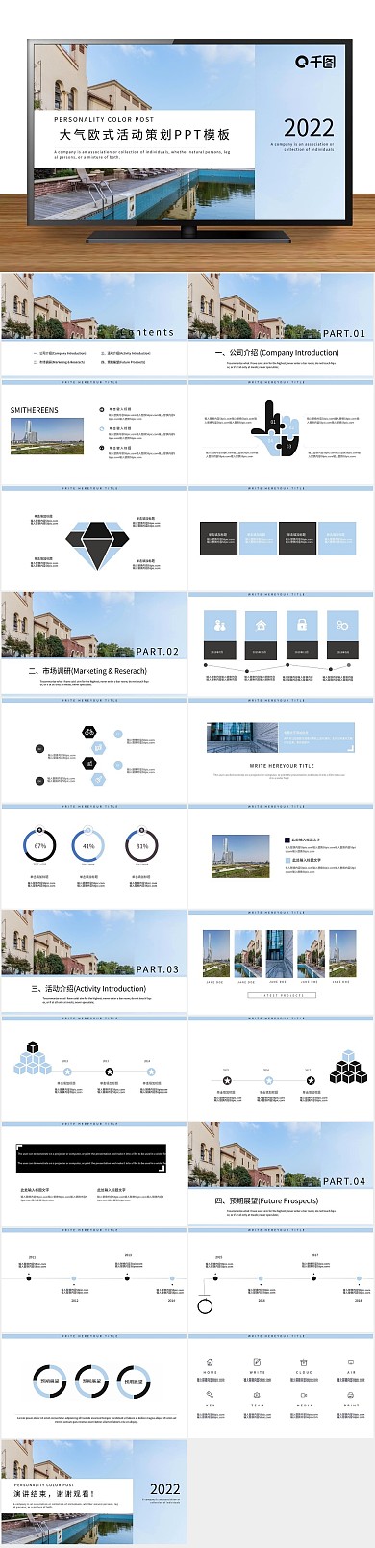Click the 81% donut chart

[142, 846]
